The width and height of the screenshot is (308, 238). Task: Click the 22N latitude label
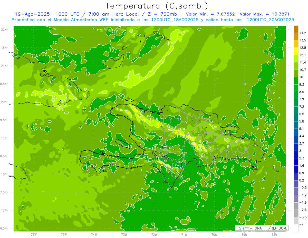(x=4, y=30)
